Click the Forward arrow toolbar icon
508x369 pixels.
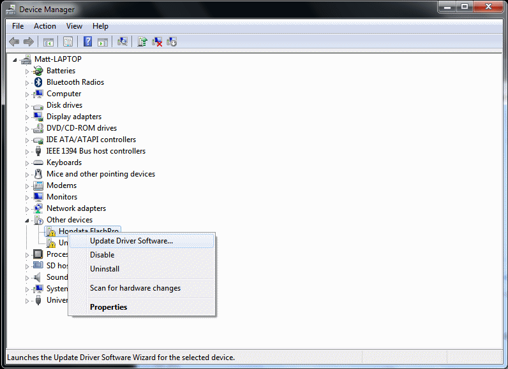(x=29, y=41)
